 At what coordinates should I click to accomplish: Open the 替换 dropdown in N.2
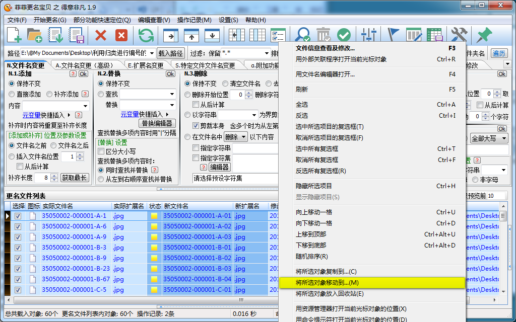[x=172, y=105]
